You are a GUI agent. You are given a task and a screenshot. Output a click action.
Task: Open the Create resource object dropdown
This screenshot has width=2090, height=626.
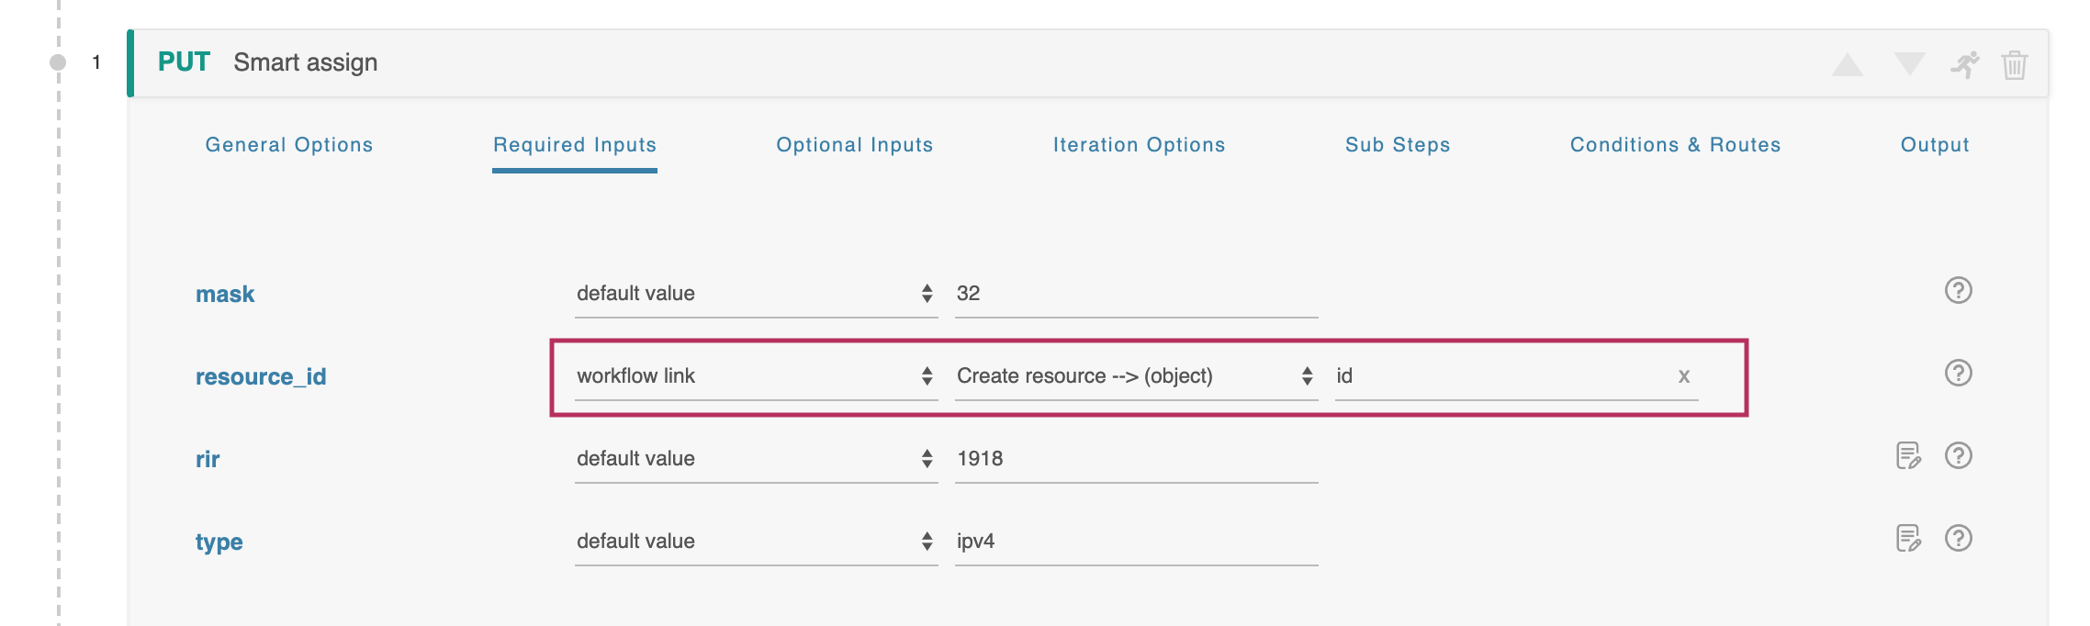(x=1135, y=376)
